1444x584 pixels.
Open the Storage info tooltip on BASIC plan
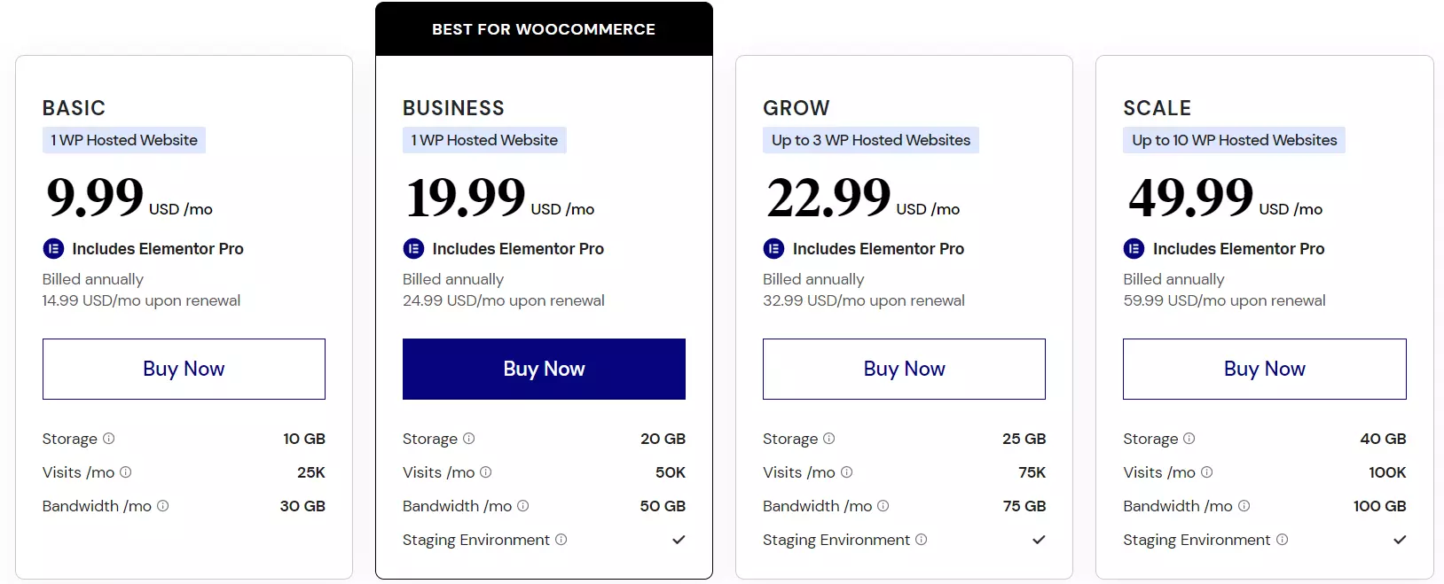(109, 439)
